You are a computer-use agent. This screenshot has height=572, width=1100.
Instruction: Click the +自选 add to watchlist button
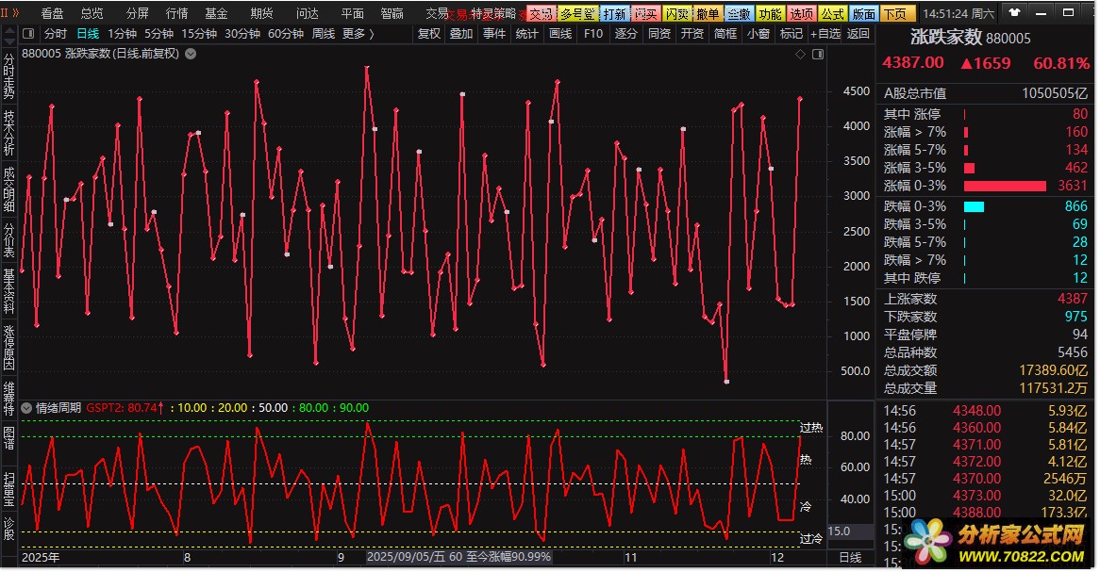[x=825, y=34]
